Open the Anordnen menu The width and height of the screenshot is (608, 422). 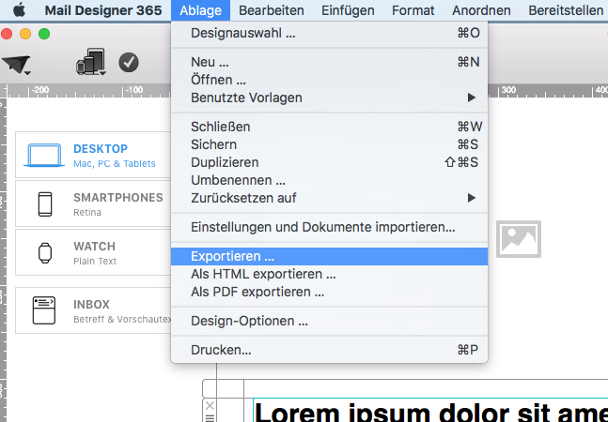click(481, 10)
